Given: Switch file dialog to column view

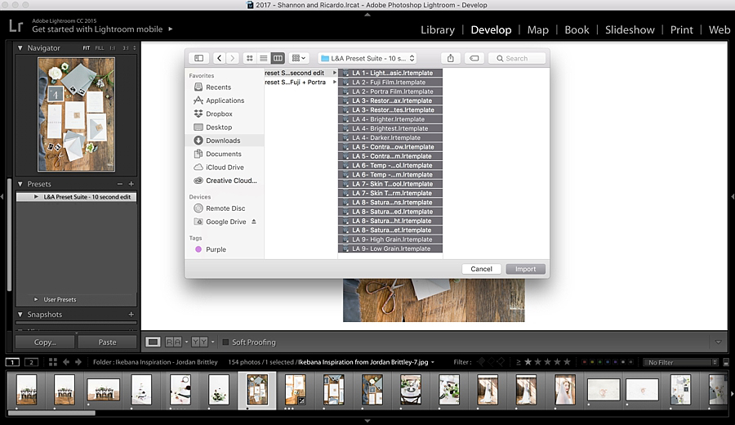Looking at the screenshot, I should pyautogui.click(x=278, y=58).
